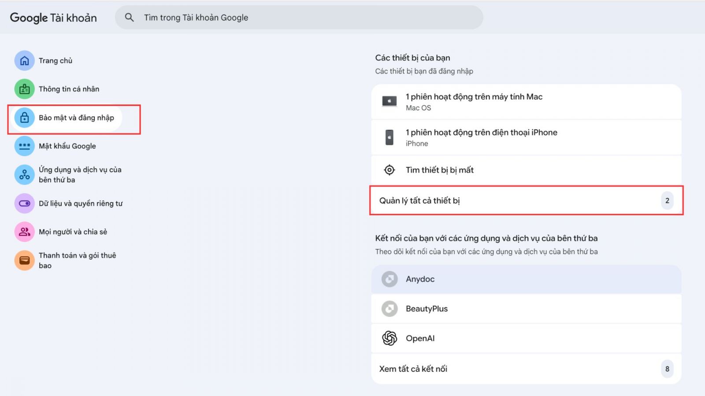The image size is (705, 396).
Task: Open the BeautyPlus connection
Action: [x=526, y=309]
